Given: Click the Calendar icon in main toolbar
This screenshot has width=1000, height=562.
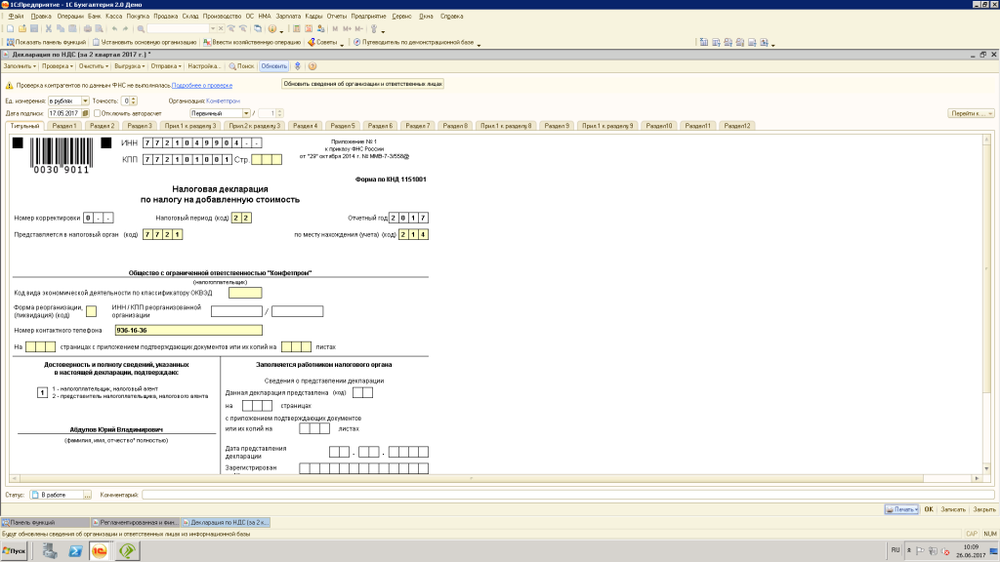Looking at the screenshot, I should point(309,28).
